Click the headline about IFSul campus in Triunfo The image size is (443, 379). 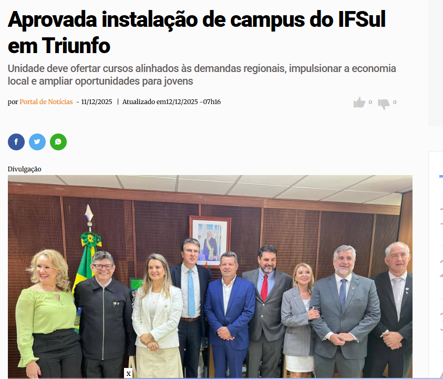(x=197, y=33)
